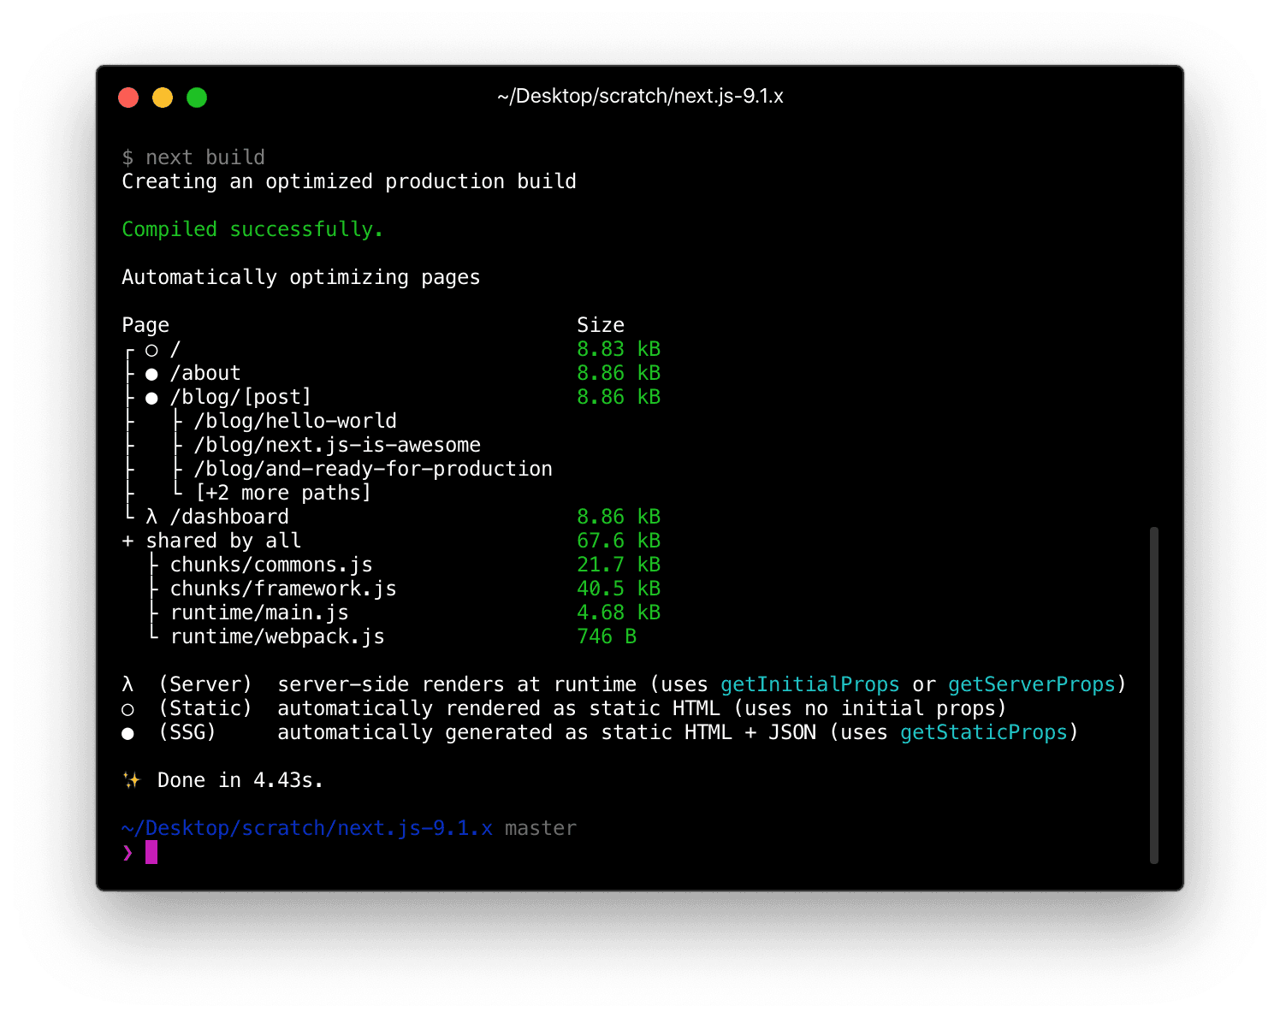Click the '+ shared by all' row

click(x=211, y=541)
